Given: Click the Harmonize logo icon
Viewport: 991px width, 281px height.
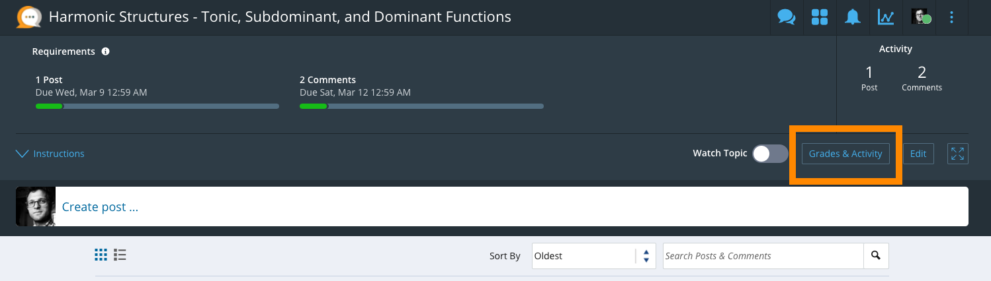Looking at the screenshot, I should [28, 17].
